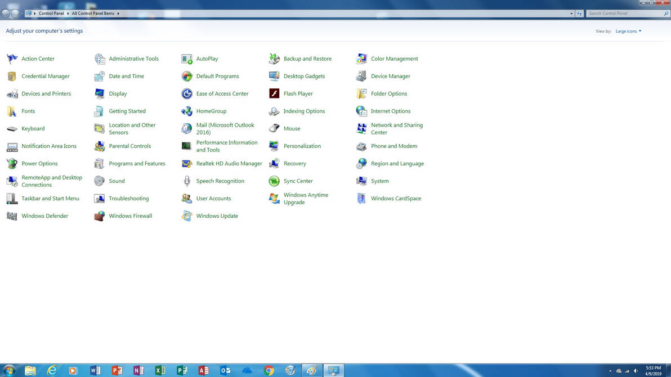Viewport: 671px width, 377px height.
Task: Select All Control Panel Items in the breadcrumb
Action: [x=92, y=13]
